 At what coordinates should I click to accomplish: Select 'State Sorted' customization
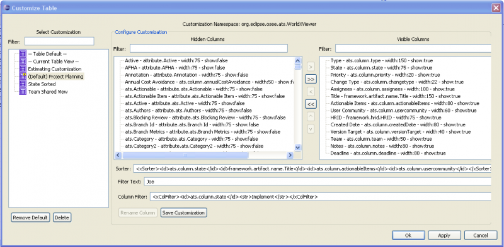[42, 84]
